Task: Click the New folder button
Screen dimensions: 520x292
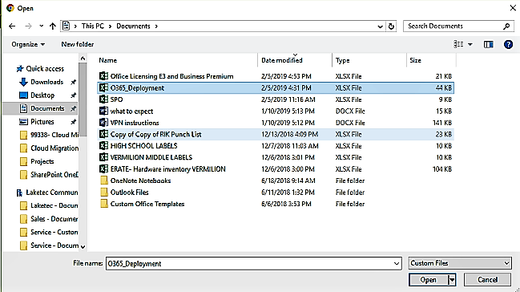Action: point(77,44)
